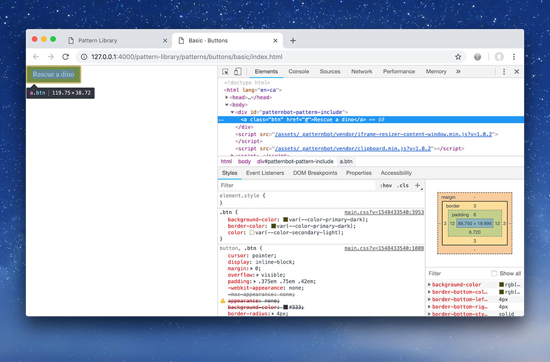View site information icon in address bar
550x362 pixels.
tap(84, 57)
